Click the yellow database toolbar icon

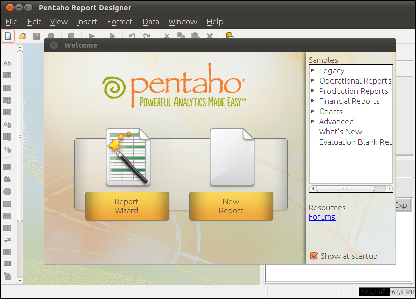pyautogui.click(x=230, y=35)
